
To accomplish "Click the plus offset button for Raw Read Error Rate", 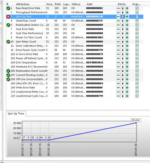I will 127,8.
